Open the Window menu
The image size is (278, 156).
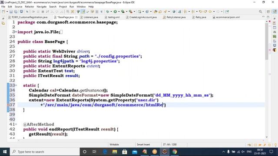click(81, 7)
